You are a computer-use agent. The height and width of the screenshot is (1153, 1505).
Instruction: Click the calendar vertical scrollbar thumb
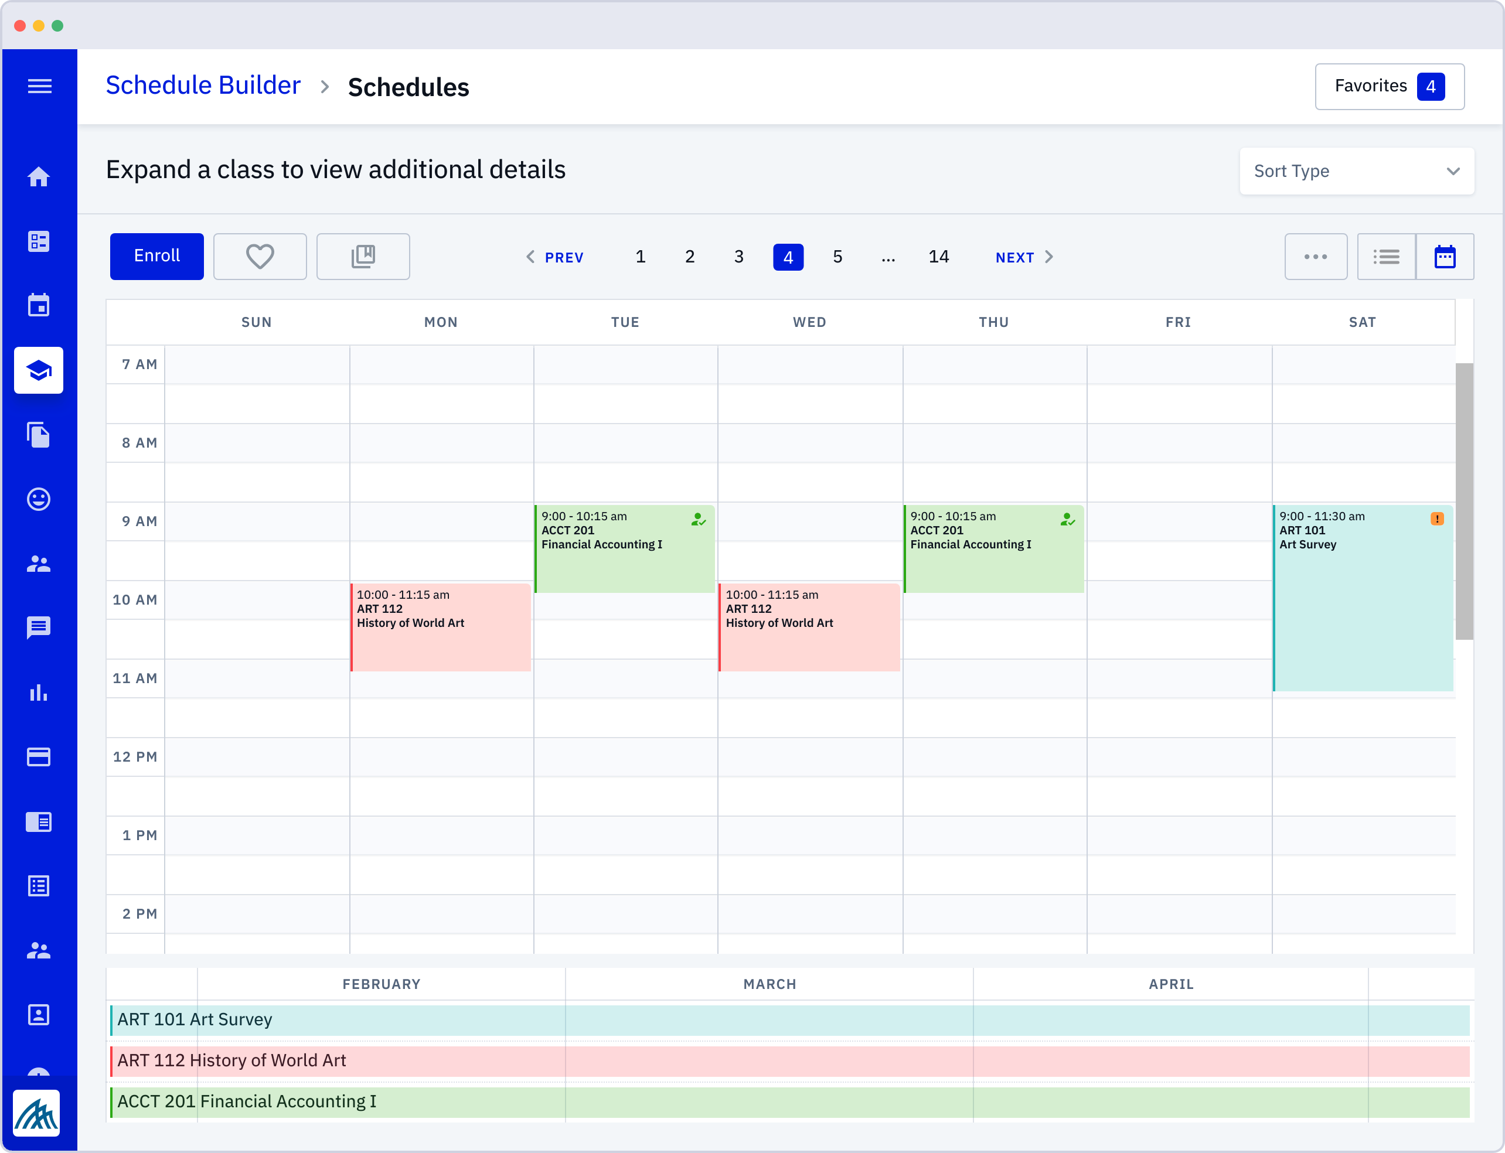pos(1465,501)
